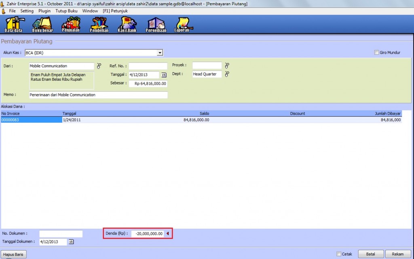Open the Tutup Buku menu

click(67, 11)
